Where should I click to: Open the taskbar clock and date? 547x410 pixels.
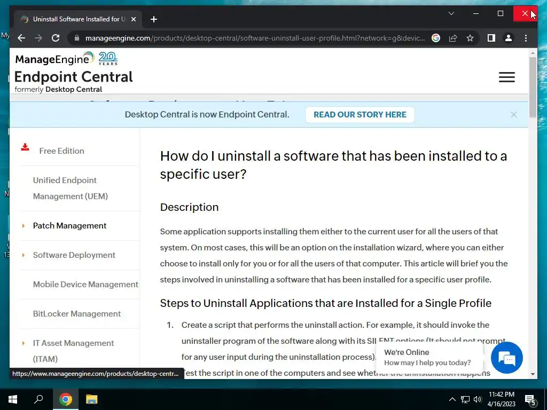501,399
